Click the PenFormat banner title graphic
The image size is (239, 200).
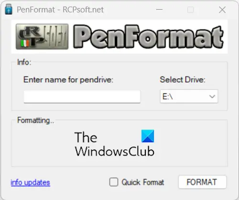tap(149, 36)
